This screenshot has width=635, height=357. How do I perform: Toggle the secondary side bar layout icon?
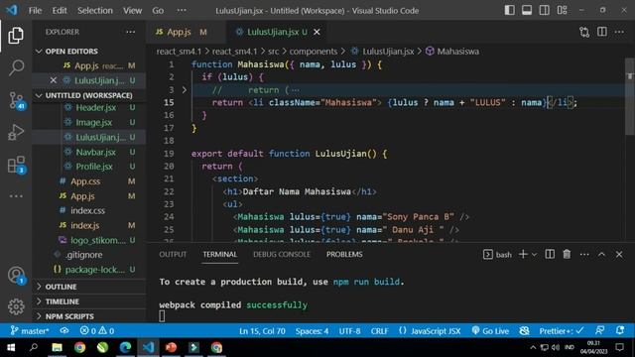click(x=545, y=11)
